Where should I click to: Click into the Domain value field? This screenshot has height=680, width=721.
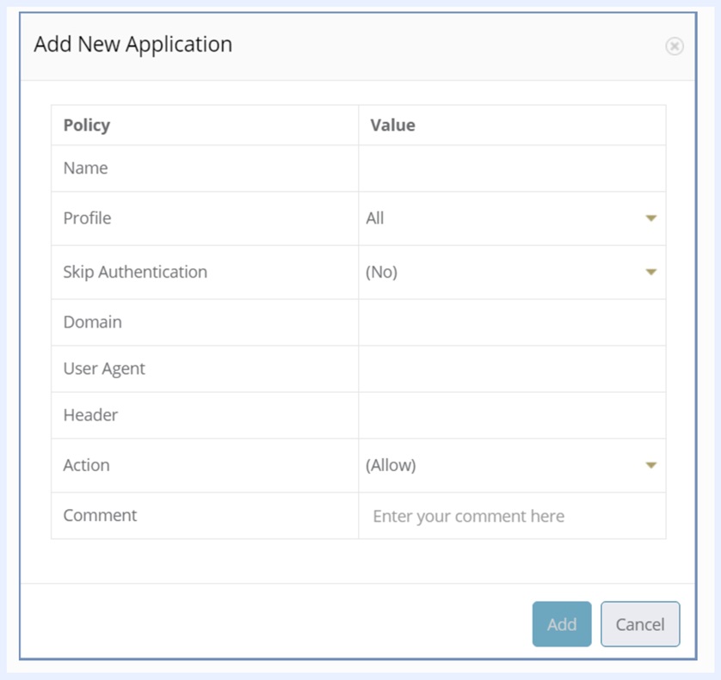511,322
